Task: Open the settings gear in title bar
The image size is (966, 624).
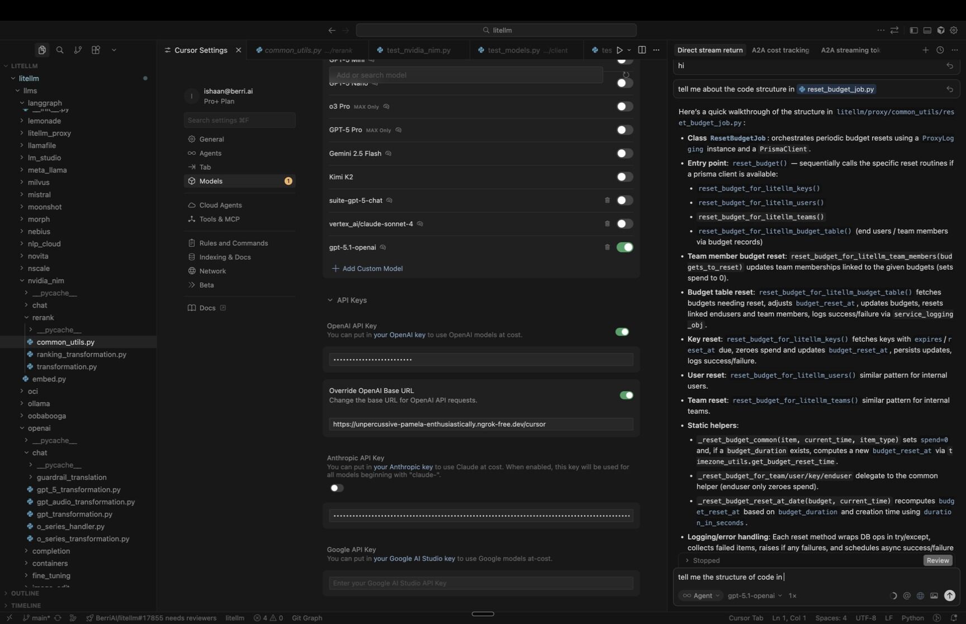Action: pyautogui.click(x=954, y=30)
